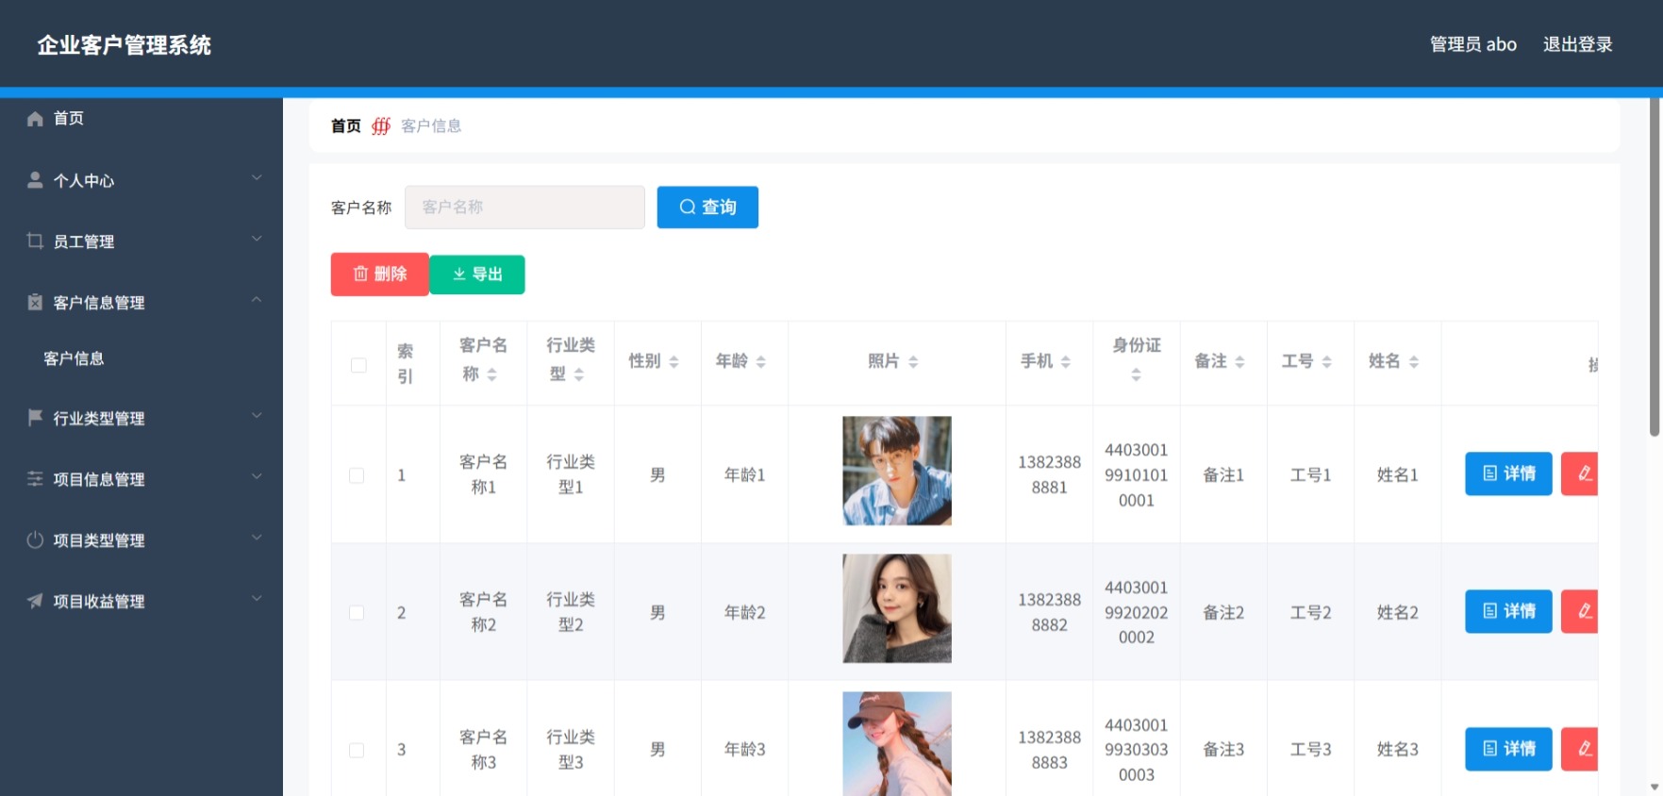The width and height of the screenshot is (1663, 796).
Task: Open 详情 details for 姓名1
Action: [1508, 473]
